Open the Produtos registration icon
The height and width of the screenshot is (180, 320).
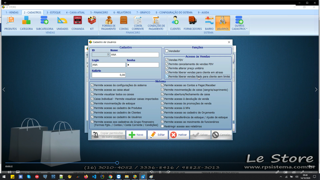[x=10, y=23]
